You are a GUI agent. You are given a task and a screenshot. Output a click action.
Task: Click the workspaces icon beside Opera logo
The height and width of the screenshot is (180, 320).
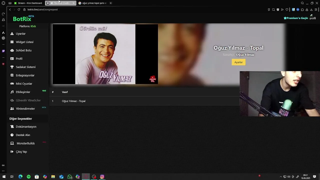click(10, 3)
